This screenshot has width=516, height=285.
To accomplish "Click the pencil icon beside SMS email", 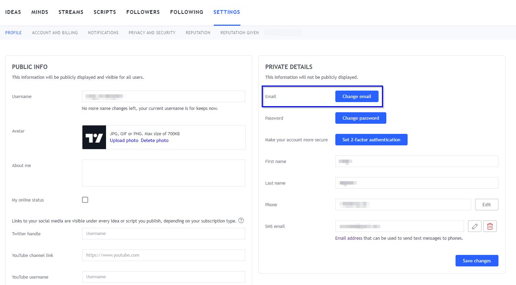I will 474,226.
